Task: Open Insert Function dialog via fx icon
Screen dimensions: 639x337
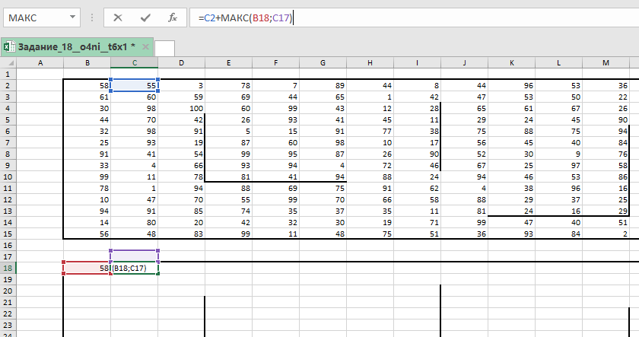Action: point(173,17)
